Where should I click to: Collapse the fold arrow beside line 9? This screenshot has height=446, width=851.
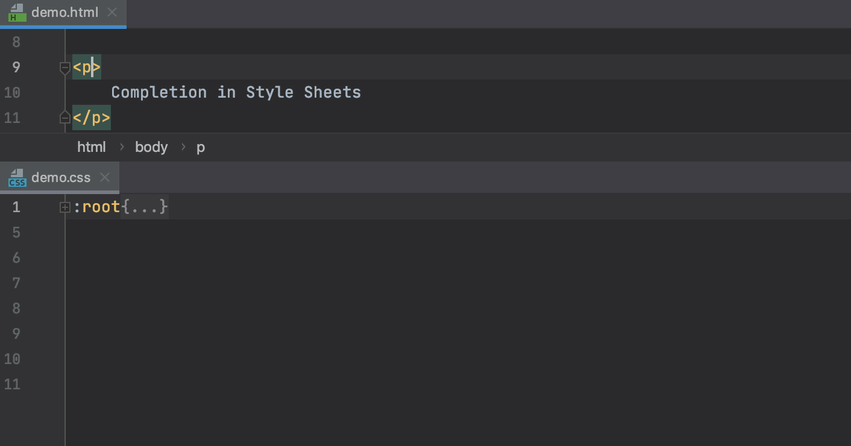pos(64,68)
